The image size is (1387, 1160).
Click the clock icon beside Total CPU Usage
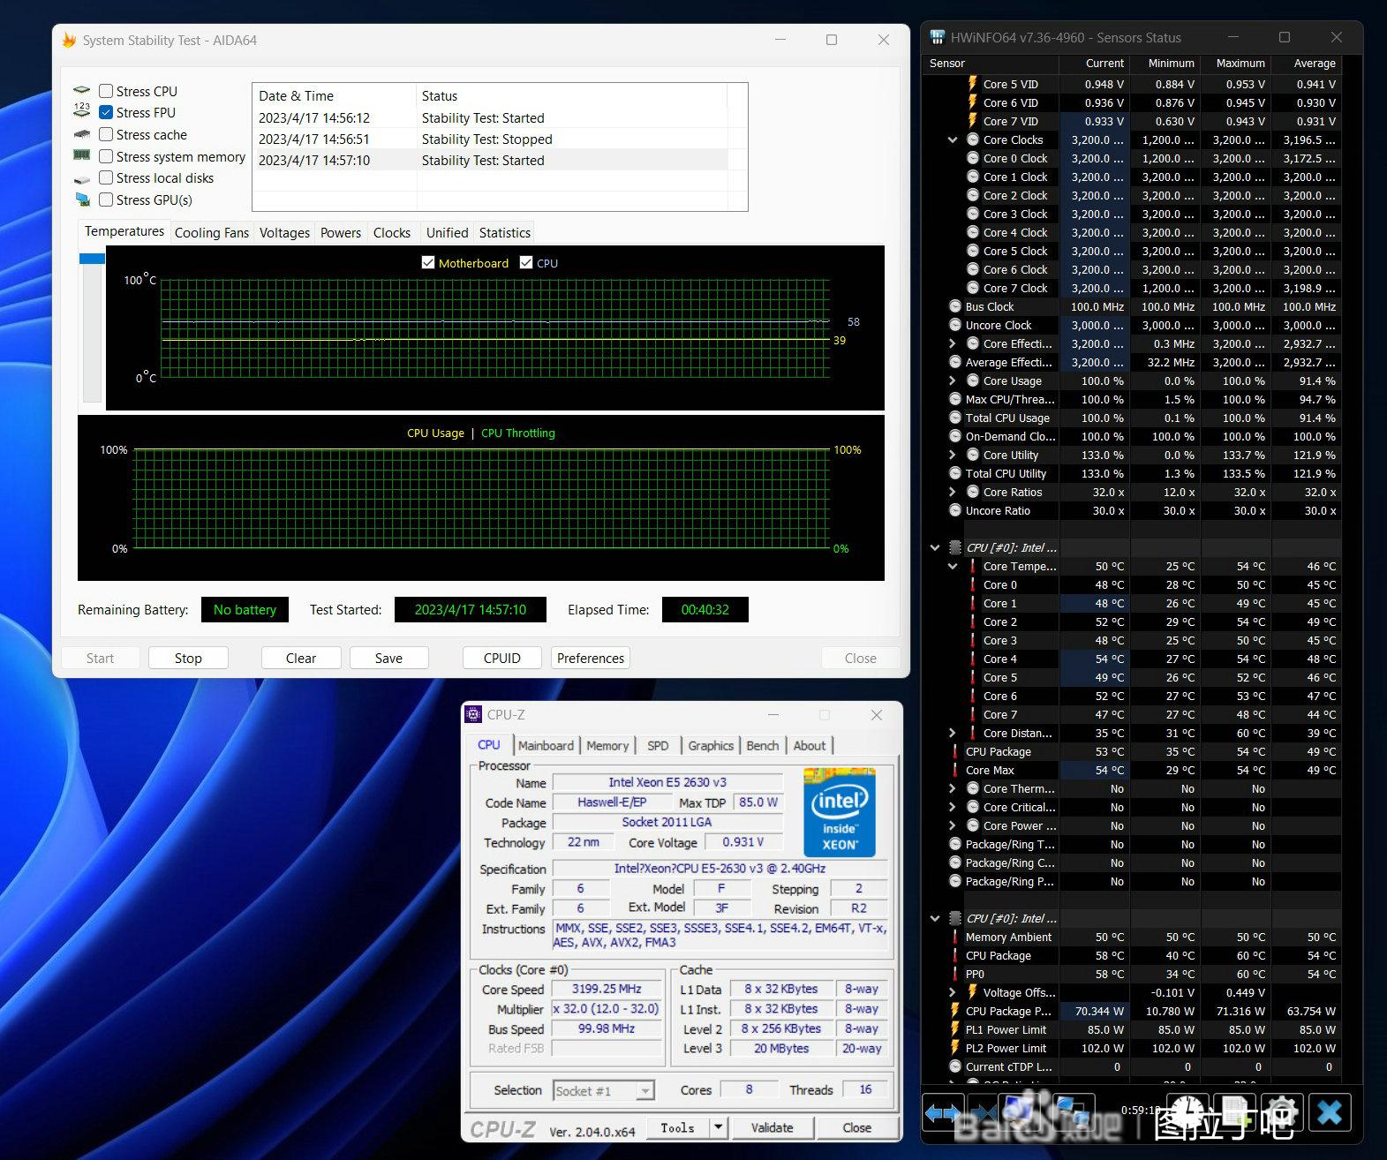click(x=955, y=418)
